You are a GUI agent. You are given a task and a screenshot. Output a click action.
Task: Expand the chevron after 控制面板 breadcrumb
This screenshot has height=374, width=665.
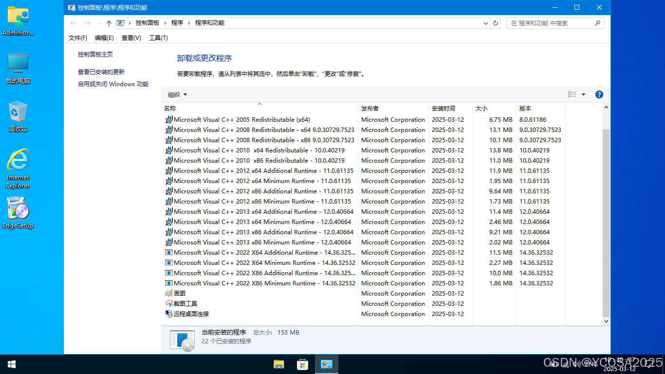[165, 23]
